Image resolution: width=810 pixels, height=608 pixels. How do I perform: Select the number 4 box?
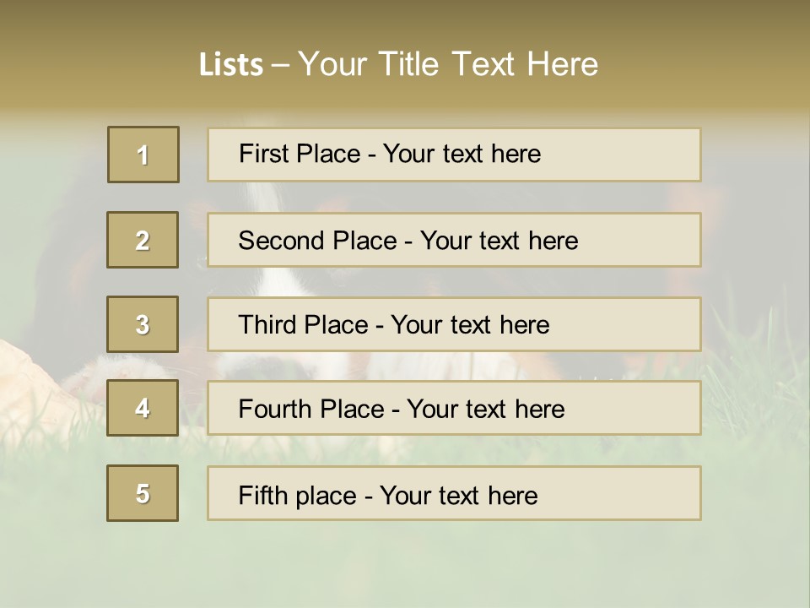coord(143,408)
